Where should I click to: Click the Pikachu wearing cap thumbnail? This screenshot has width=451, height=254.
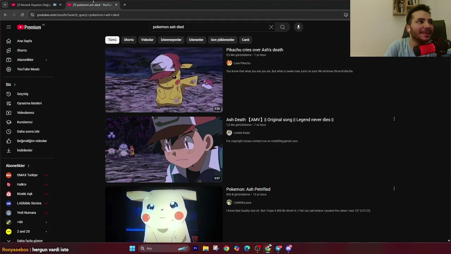point(164,80)
